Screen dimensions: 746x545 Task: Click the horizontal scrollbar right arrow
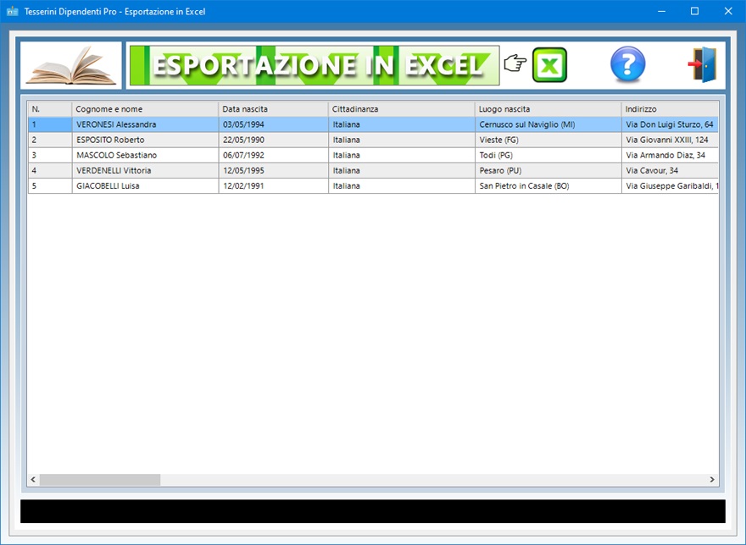tap(712, 480)
